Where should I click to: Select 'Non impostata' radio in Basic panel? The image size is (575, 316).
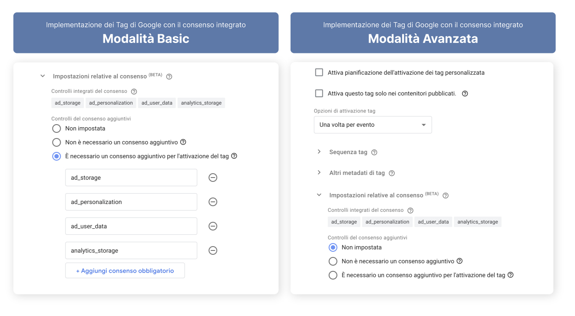(56, 128)
